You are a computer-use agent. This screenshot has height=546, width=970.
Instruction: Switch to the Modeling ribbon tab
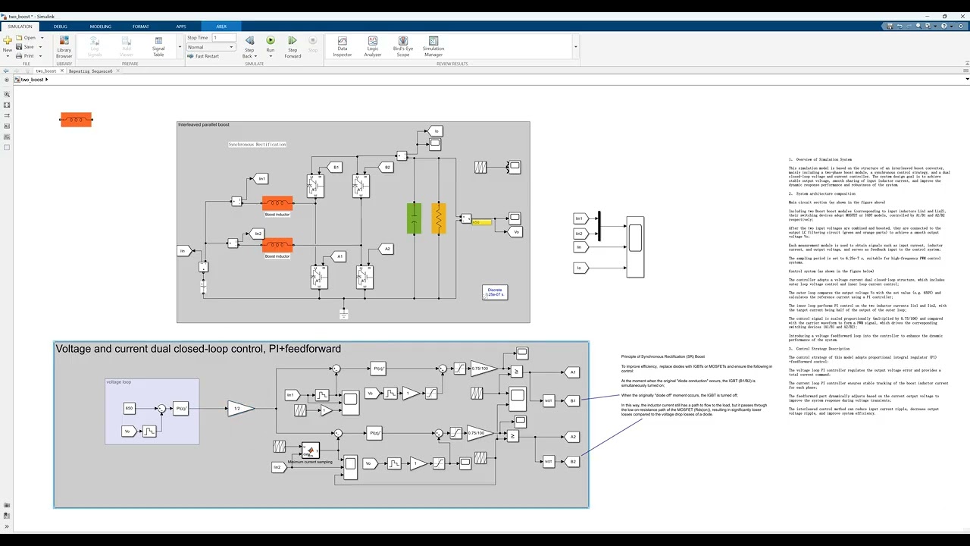tap(100, 27)
